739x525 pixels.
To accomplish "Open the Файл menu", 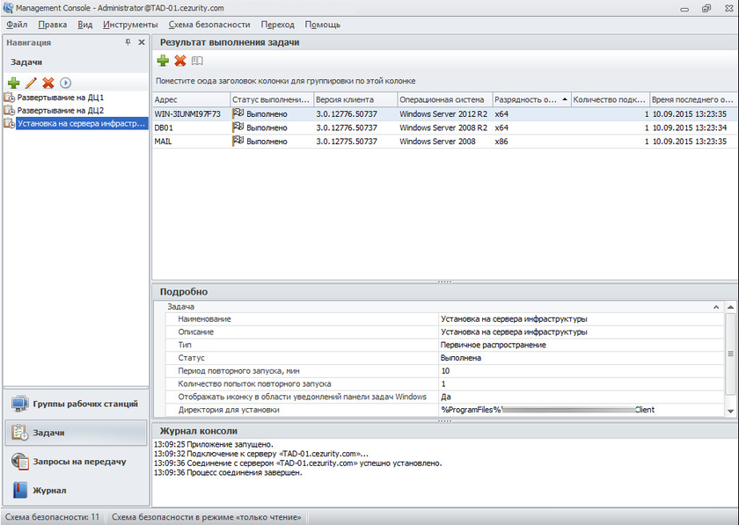I will tap(17, 25).
